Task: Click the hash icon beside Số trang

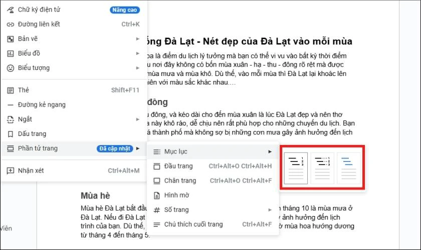Action: pos(157,210)
